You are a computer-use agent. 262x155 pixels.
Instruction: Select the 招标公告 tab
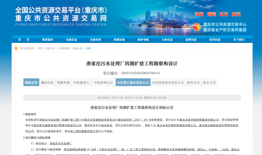pos(31,82)
